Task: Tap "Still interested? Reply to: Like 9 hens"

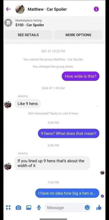Action: pyautogui.click(x=53, y=114)
